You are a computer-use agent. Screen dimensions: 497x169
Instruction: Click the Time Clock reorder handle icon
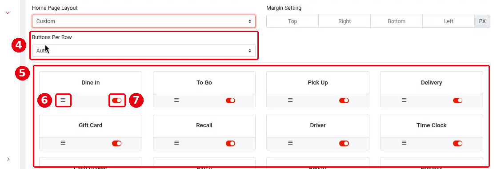404,143
